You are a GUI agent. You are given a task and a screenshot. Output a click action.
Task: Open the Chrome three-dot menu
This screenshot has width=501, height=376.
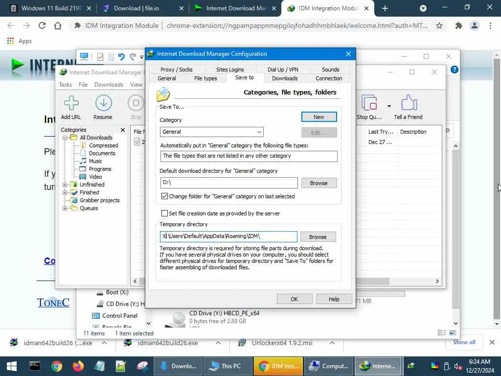click(x=490, y=25)
